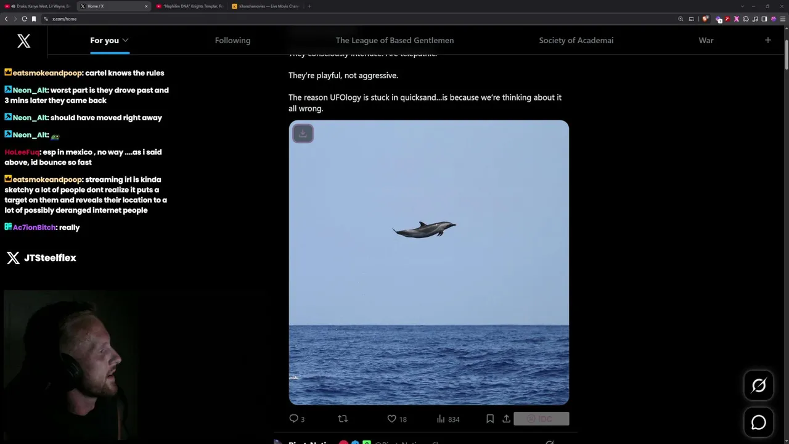
Task: Add a new timeline tab with plus
Action: tap(768, 40)
